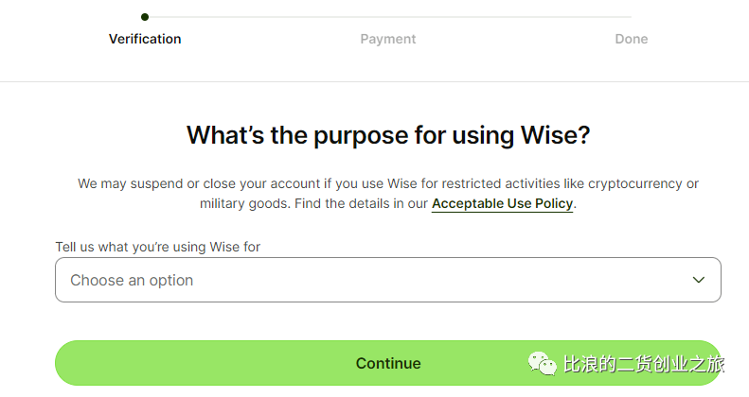Open the 'Choose an option' purpose dropdown
Viewport: 749px width, 397px height.
[x=388, y=280]
